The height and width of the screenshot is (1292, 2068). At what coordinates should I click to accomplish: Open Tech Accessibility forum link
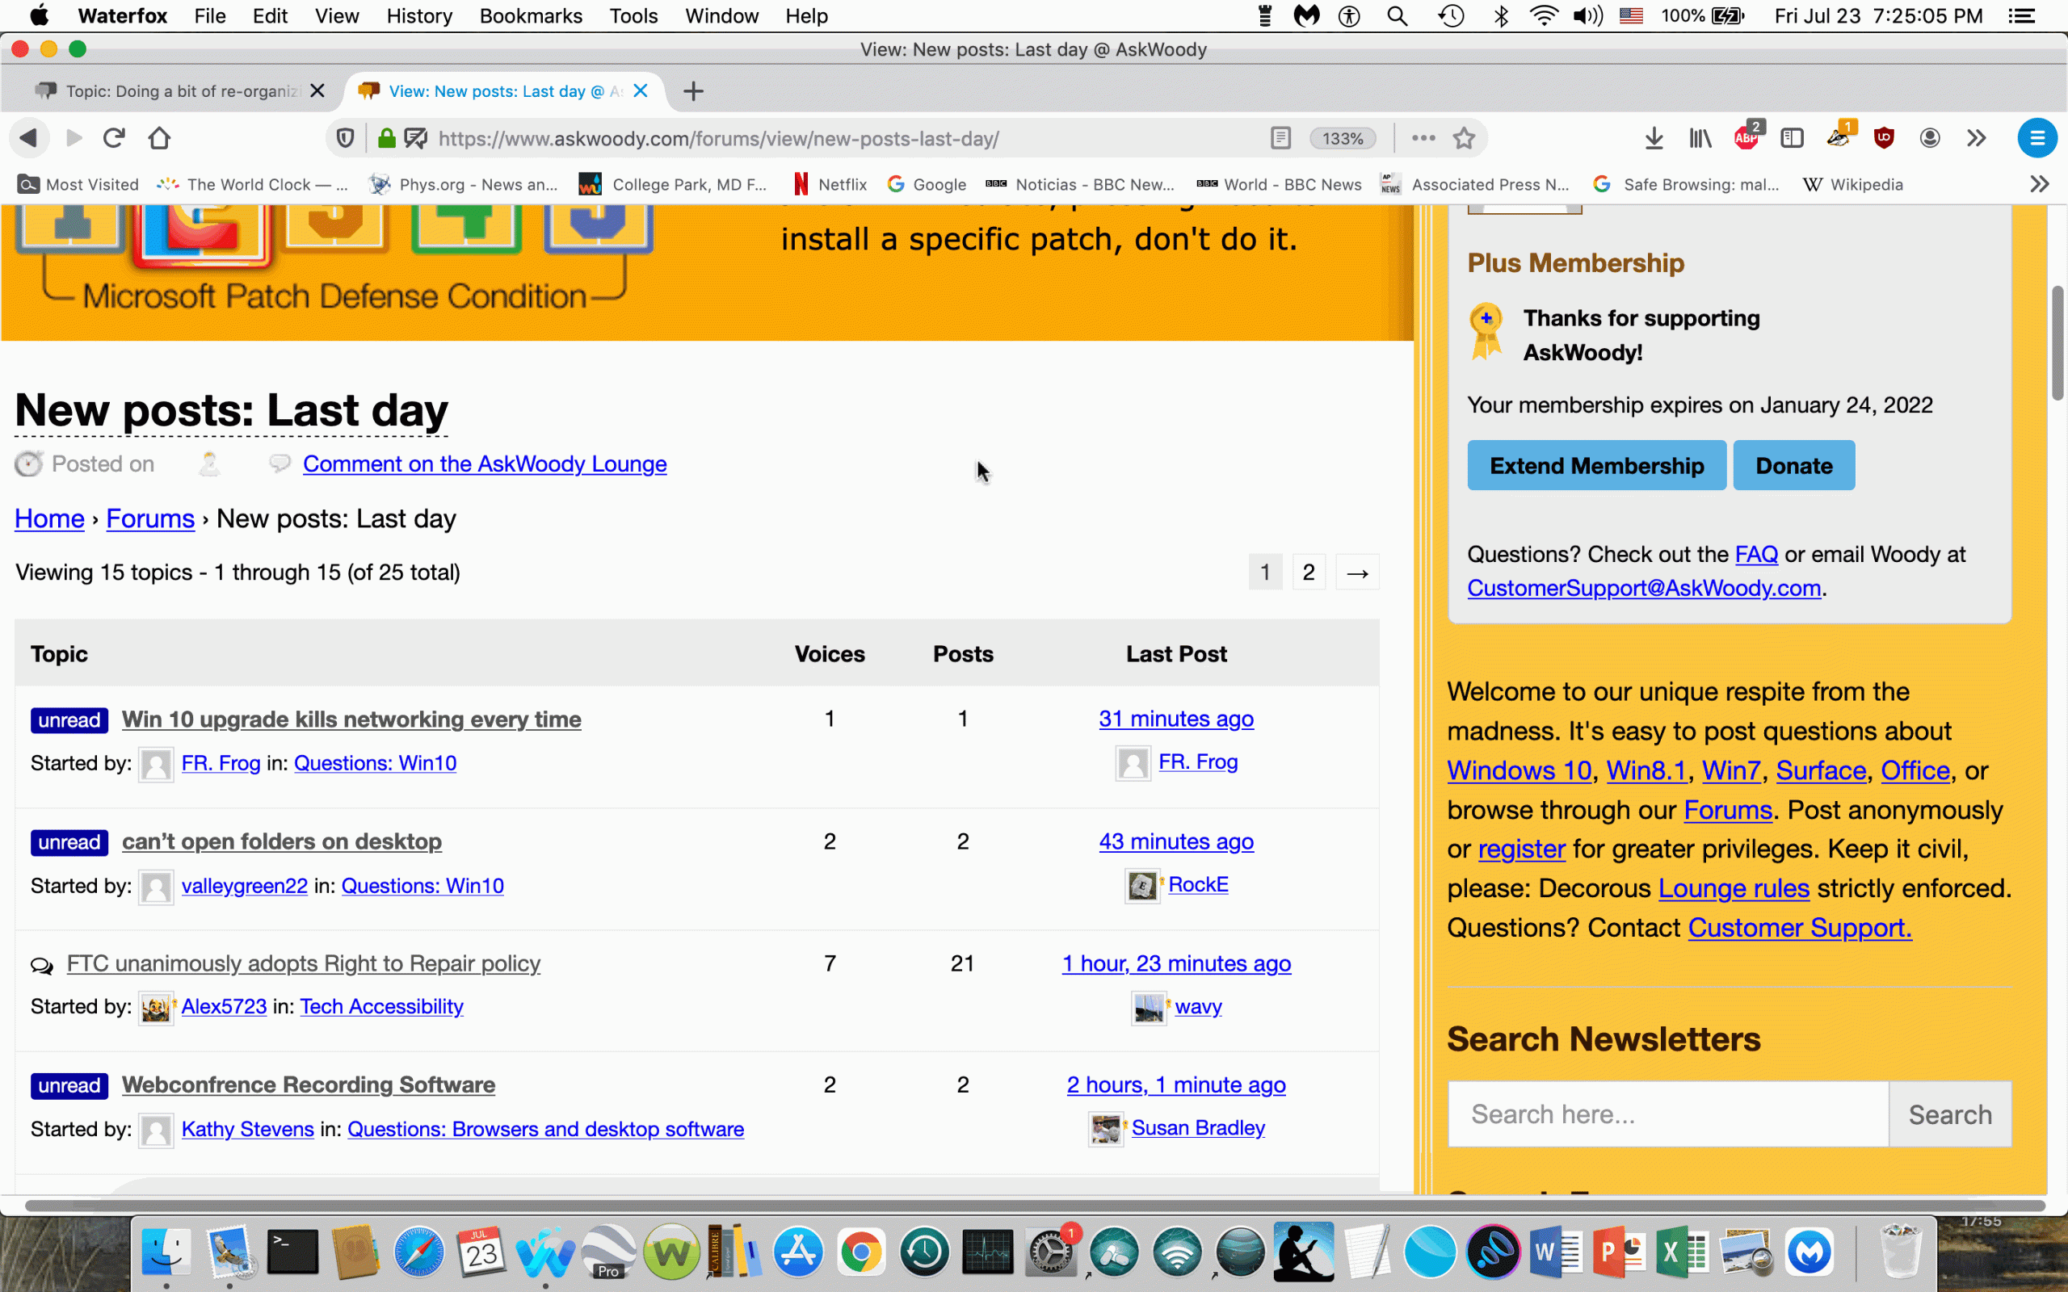(x=381, y=1007)
